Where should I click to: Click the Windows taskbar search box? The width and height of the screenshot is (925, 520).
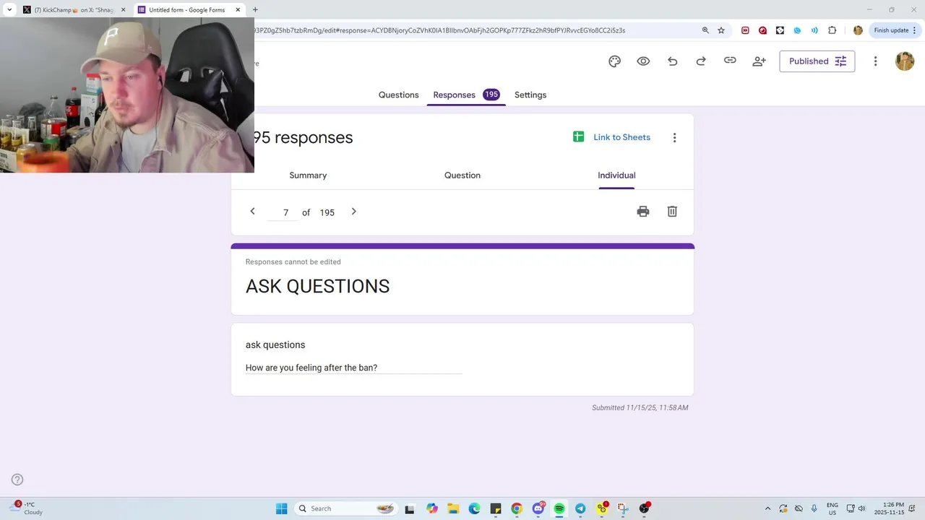(x=347, y=508)
